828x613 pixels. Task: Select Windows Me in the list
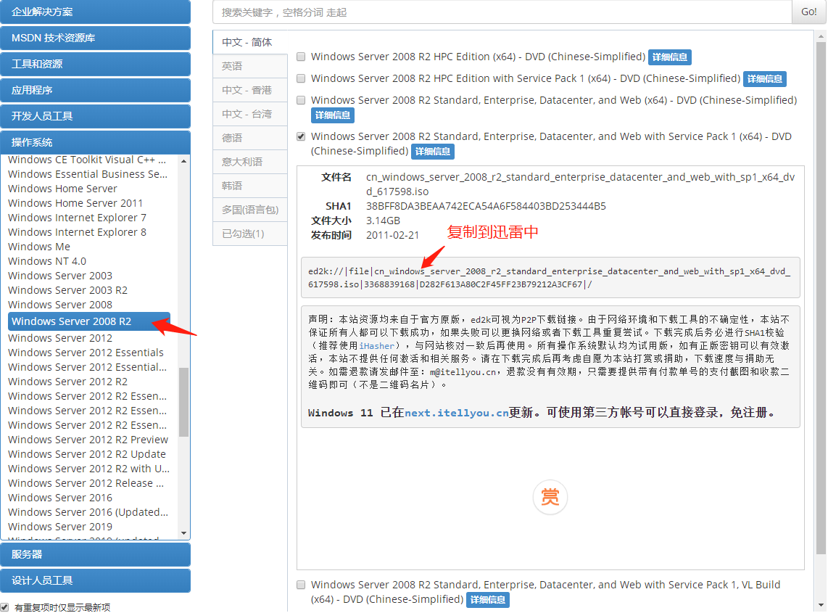tap(39, 247)
